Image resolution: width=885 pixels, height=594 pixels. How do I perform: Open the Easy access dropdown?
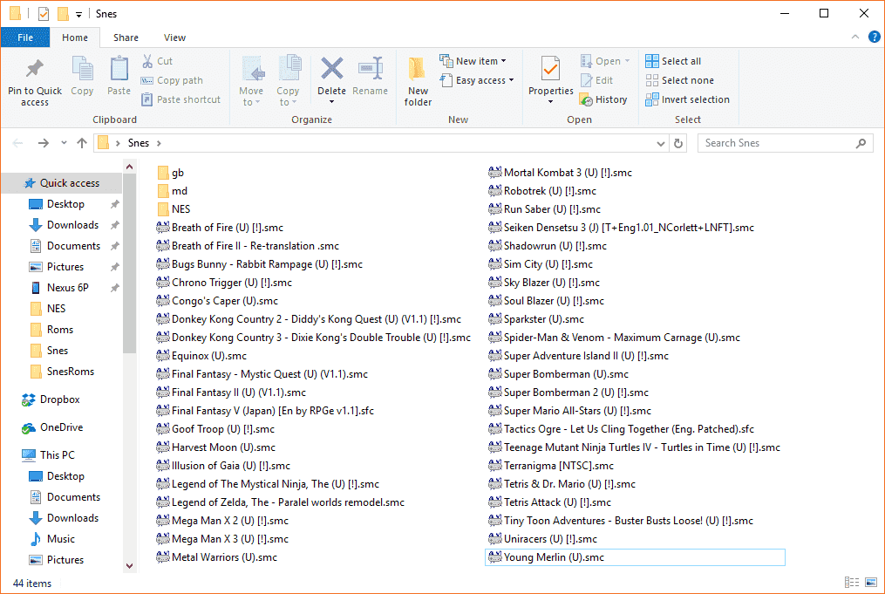(511, 80)
